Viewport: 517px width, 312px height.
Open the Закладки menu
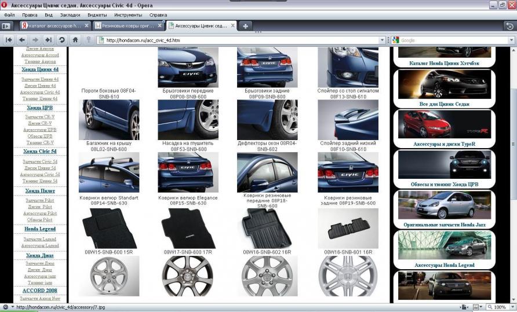pos(70,15)
